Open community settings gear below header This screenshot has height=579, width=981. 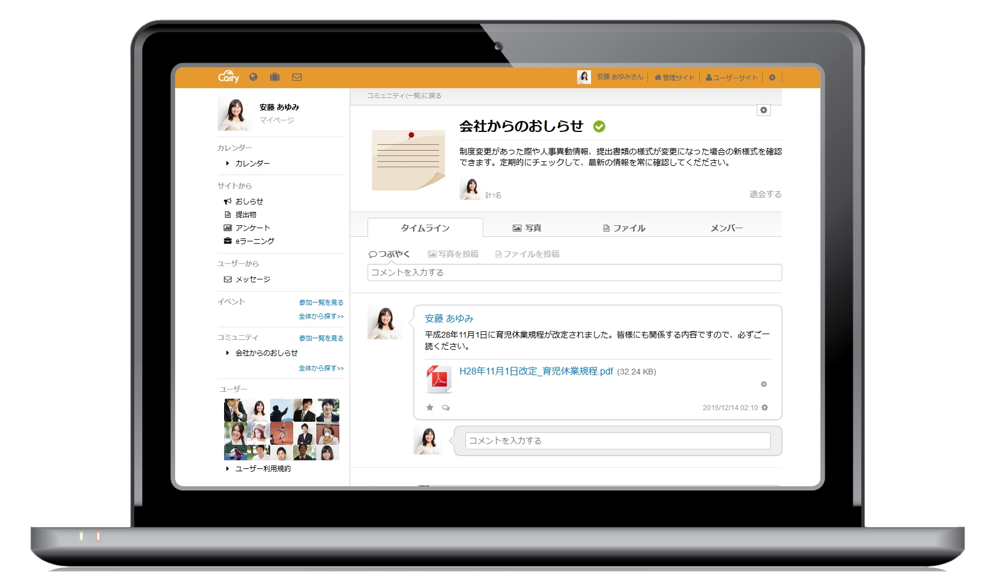tap(764, 110)
